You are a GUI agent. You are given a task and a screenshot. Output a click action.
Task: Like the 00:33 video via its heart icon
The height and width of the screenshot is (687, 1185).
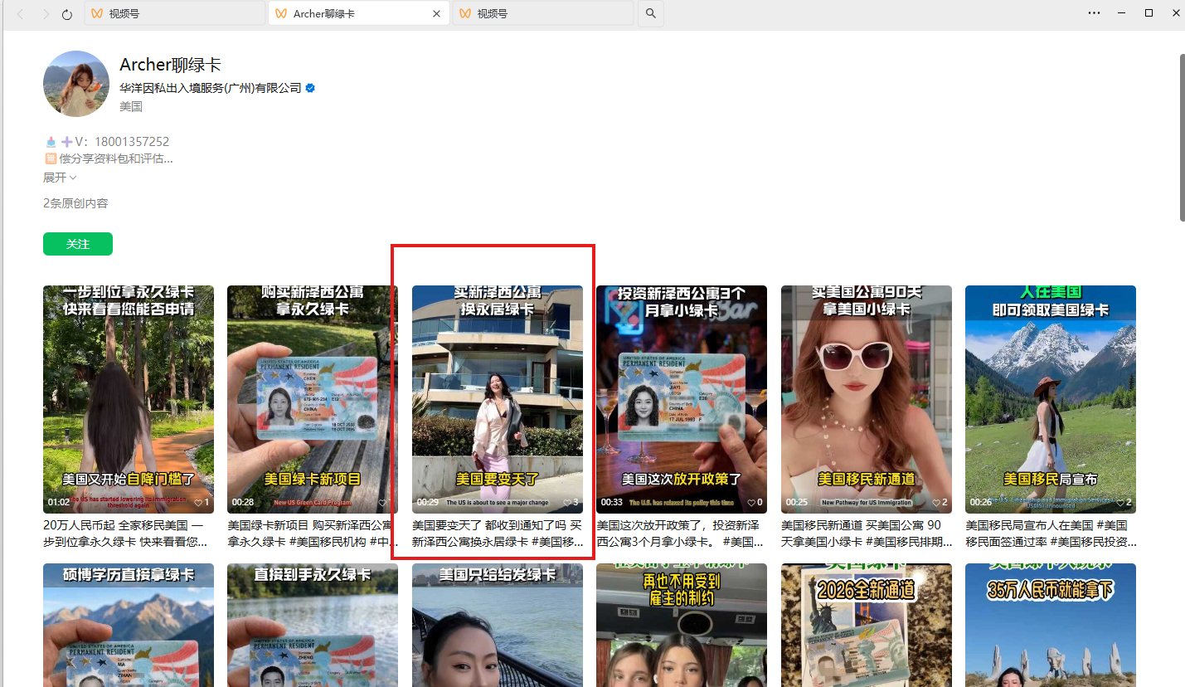(751, 503)
